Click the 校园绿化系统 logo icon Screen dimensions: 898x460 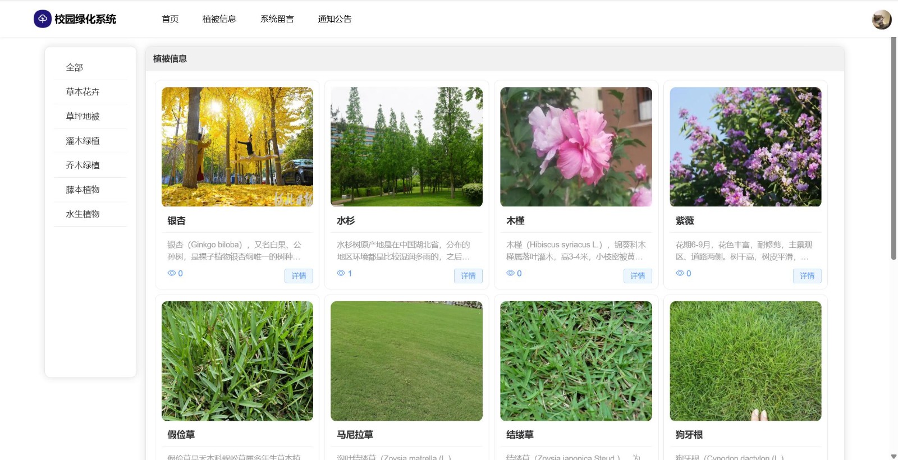(x=43, y=19)
